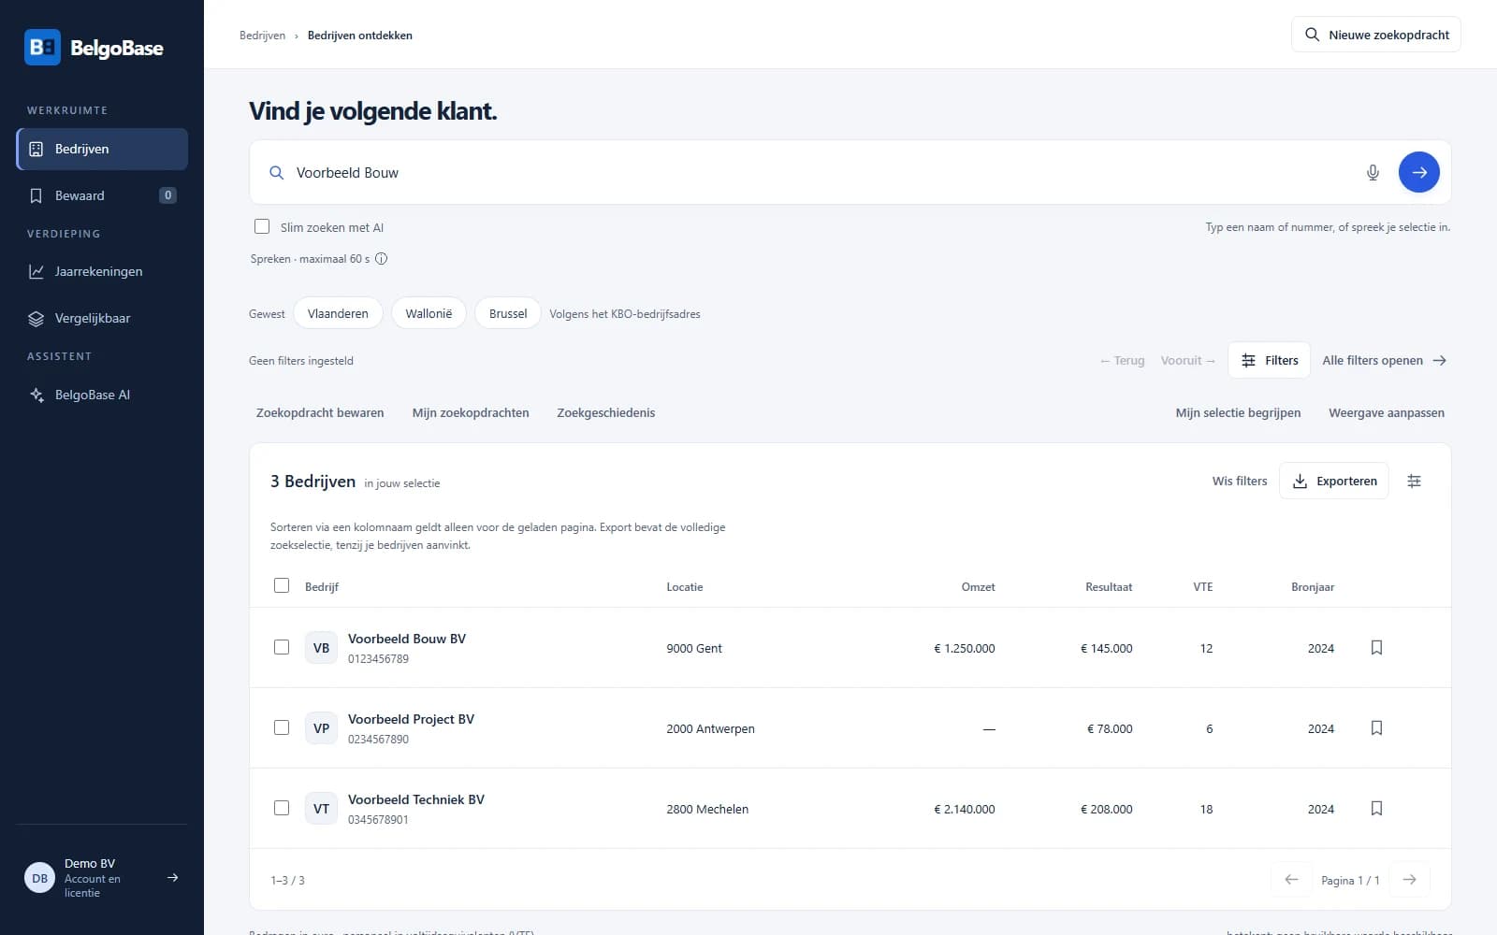Toggle the Wallonië region filter
Screen dimensions: 1497x935
[429, 313]
